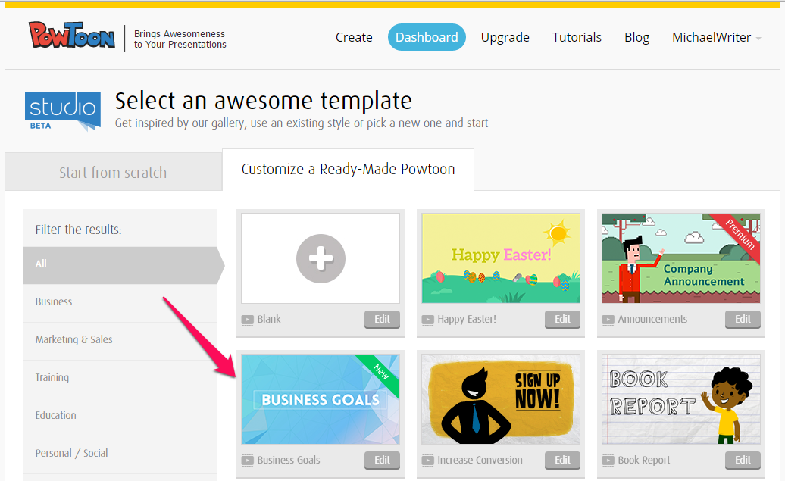Click the Blank template label
The height and width of the screenshot is (481, 785).
269,320
